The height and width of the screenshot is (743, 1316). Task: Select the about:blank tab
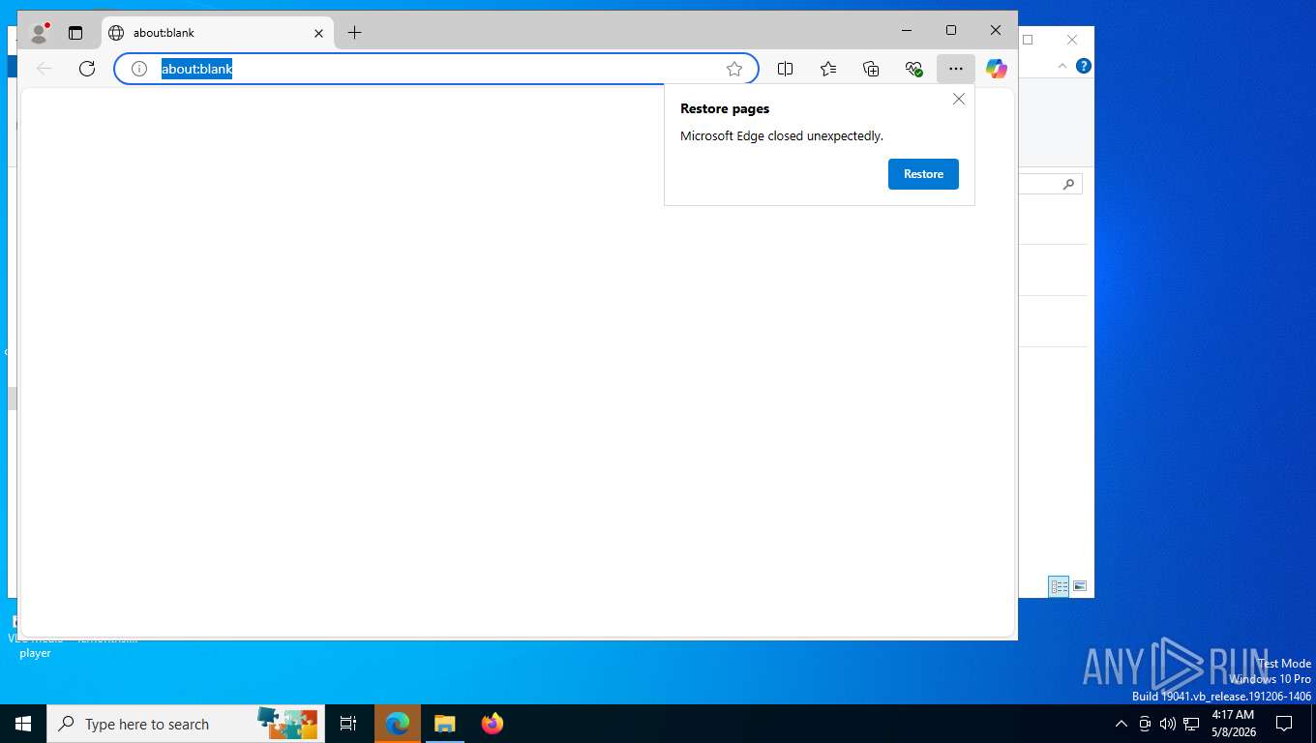217,33
